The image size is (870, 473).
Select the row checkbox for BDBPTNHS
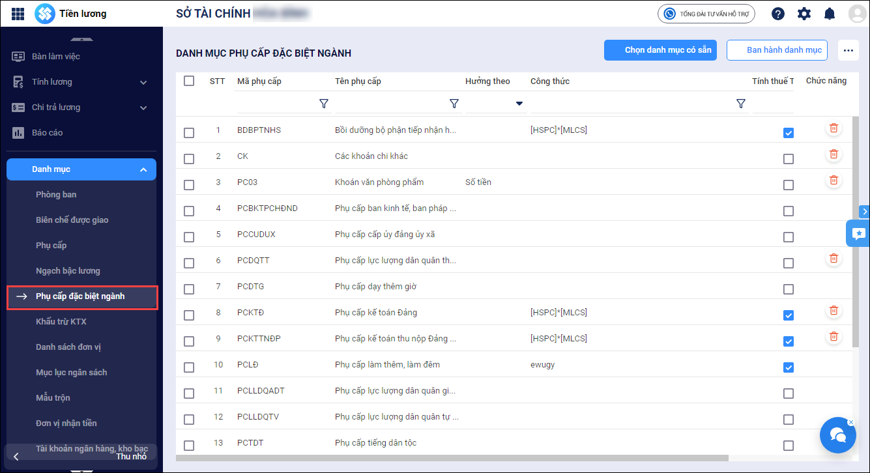pos(189,133)
